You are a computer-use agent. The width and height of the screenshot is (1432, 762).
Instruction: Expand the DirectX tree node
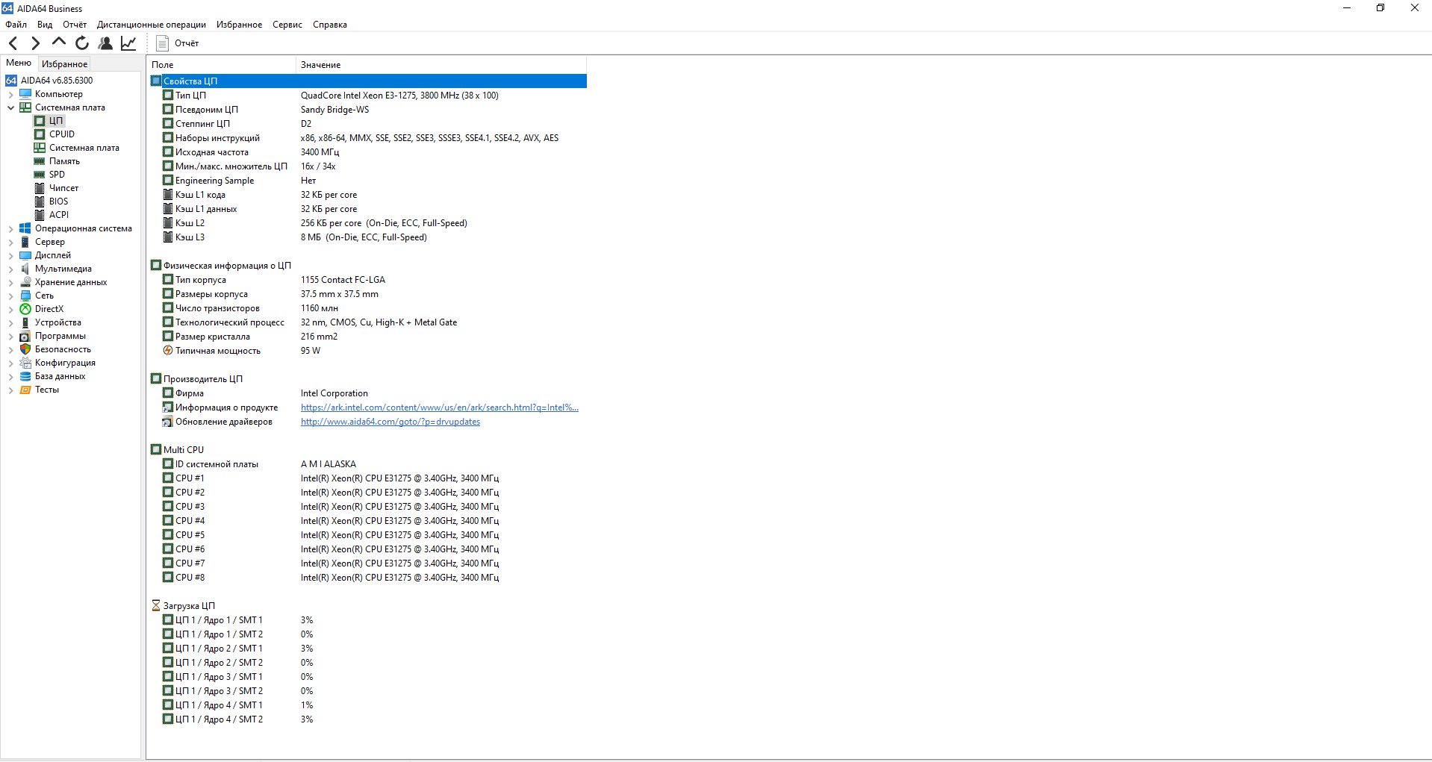(x=10, y=309)
